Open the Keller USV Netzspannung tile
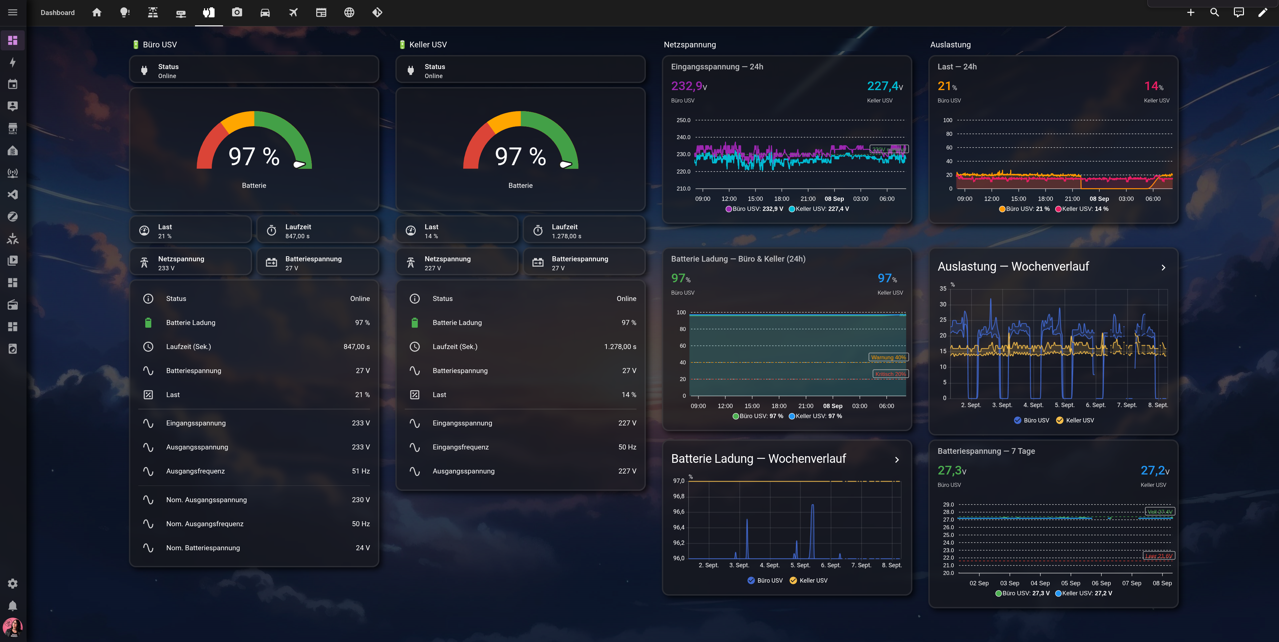Image resolution: width=1279 pixels, height=642 pixels. point(457,264)
